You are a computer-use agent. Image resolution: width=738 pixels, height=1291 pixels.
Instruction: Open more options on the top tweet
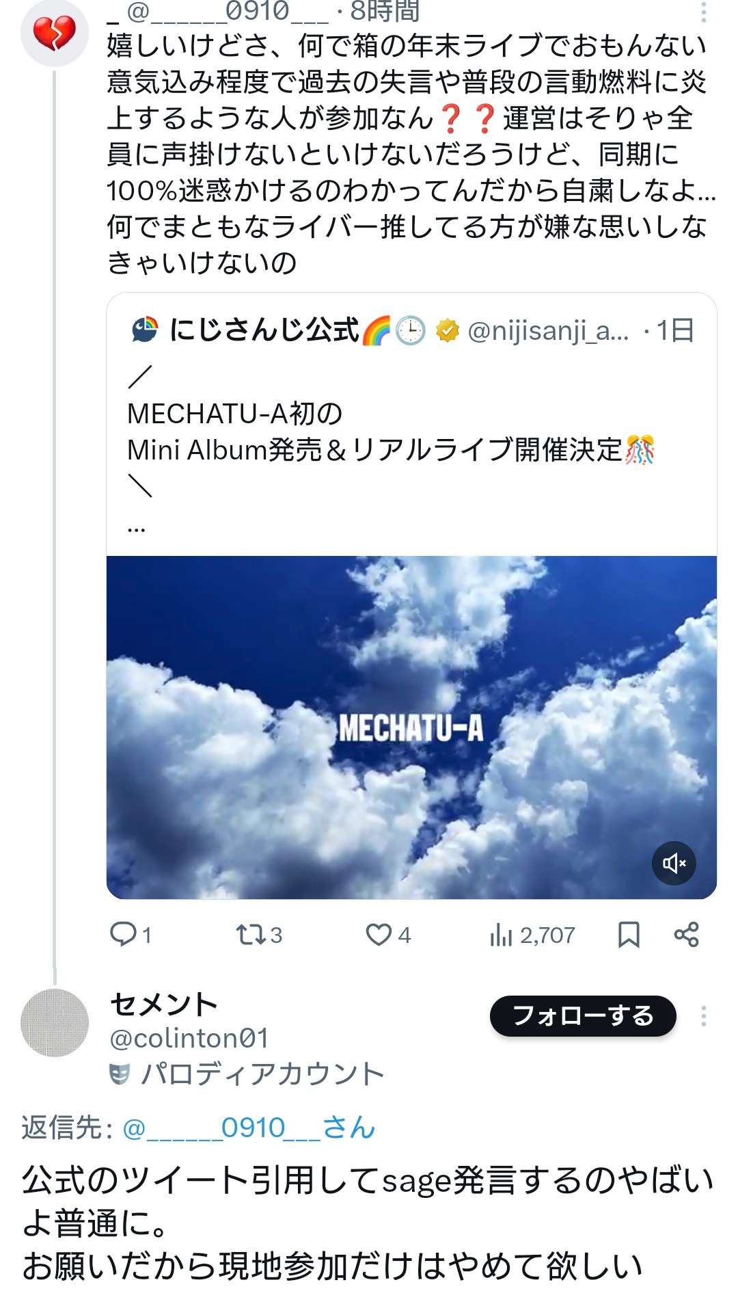[704, 11]
